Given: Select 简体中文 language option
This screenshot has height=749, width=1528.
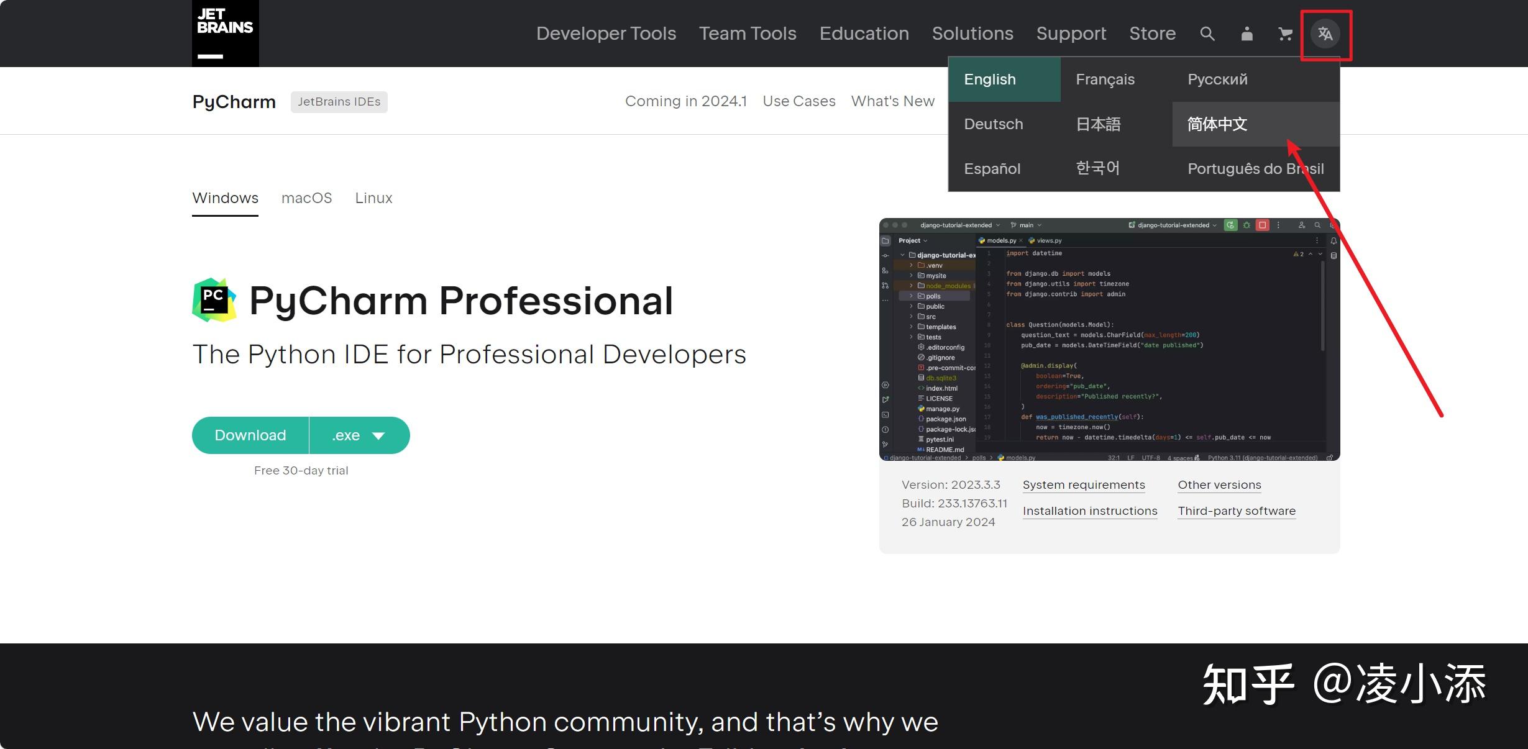Looking at the screenshot, I should click(1217, 124).
